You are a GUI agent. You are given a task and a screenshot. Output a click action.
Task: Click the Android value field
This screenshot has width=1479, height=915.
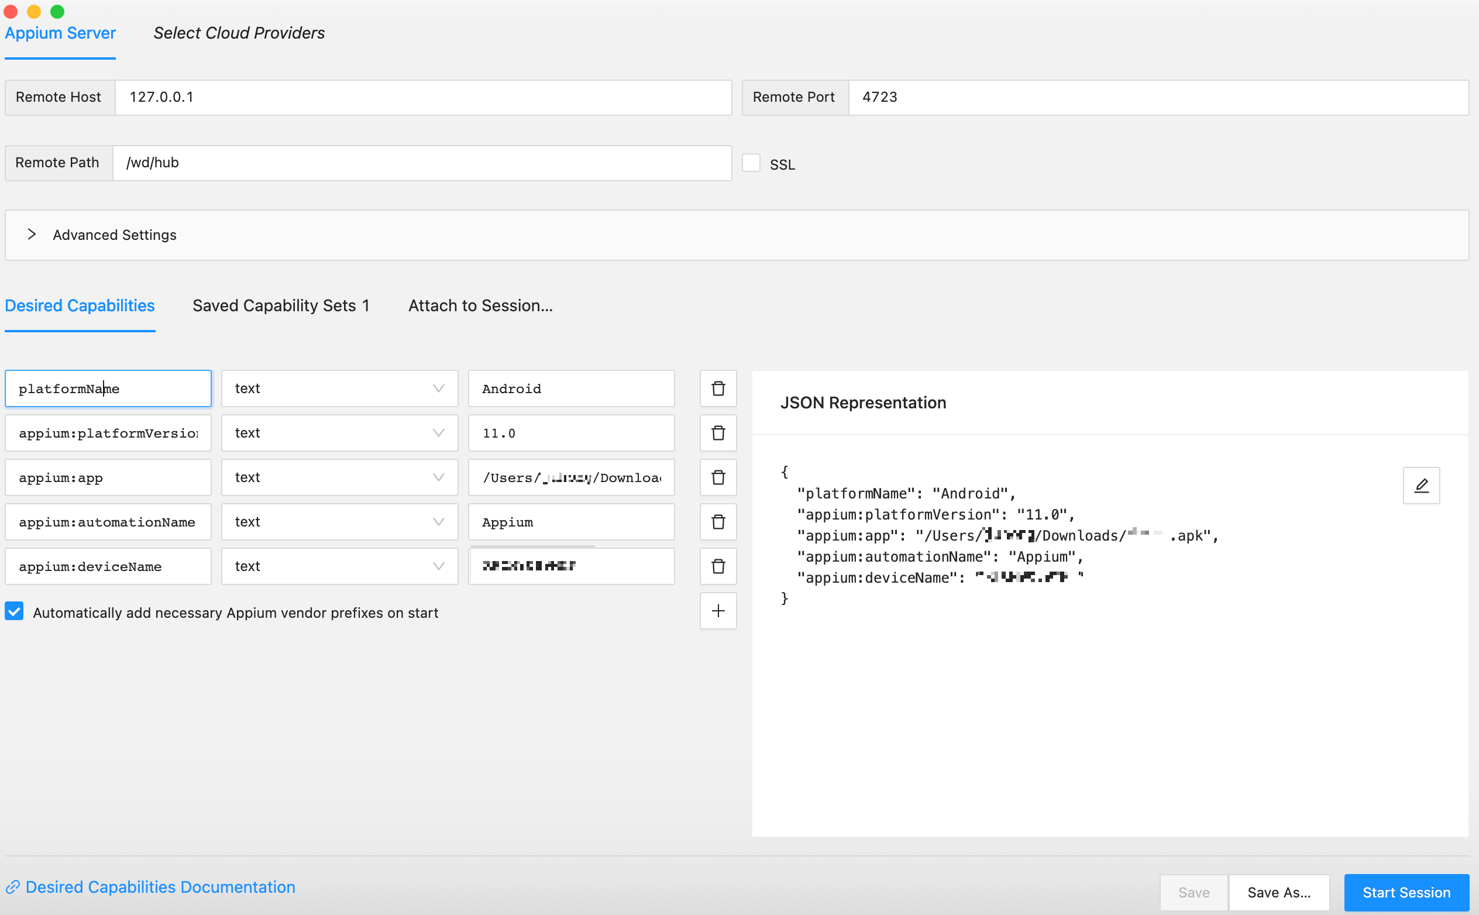[x=571, y=388]
